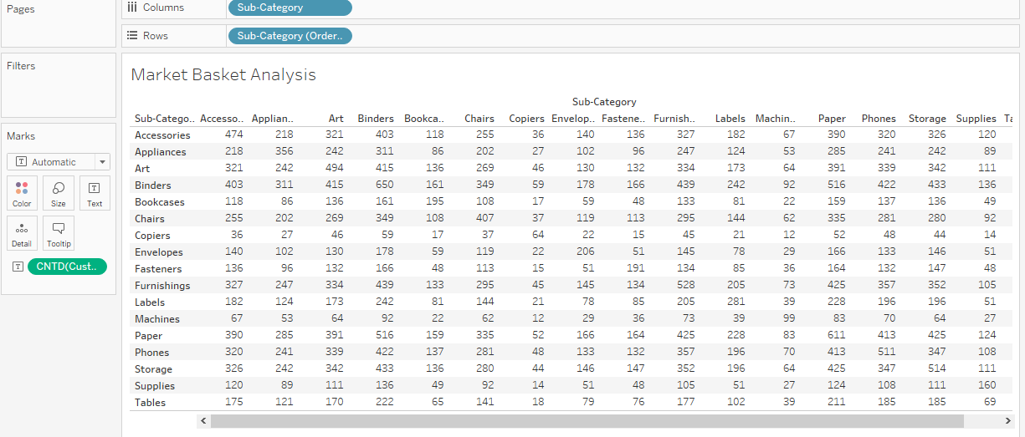This screenshot has height=437, width=1025.
Task: Select the Sub-Category pill in Columns
Action: coord(290,8)
